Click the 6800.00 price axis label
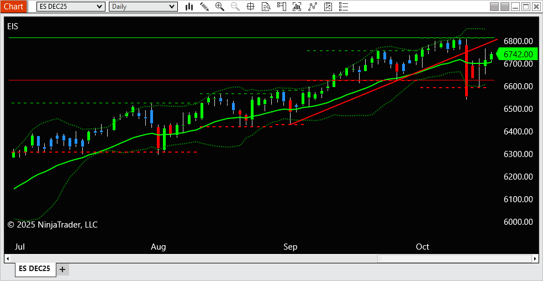Viewport: 543px width, 281px height. click(x=518, y=41)
